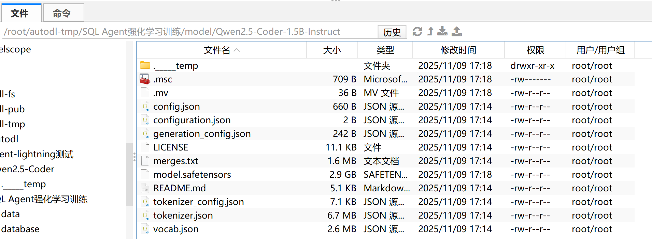Open the database folder in tree
The height and width of the screenshot is (239, 652).
pyautogui.click(x=20, y=229)
